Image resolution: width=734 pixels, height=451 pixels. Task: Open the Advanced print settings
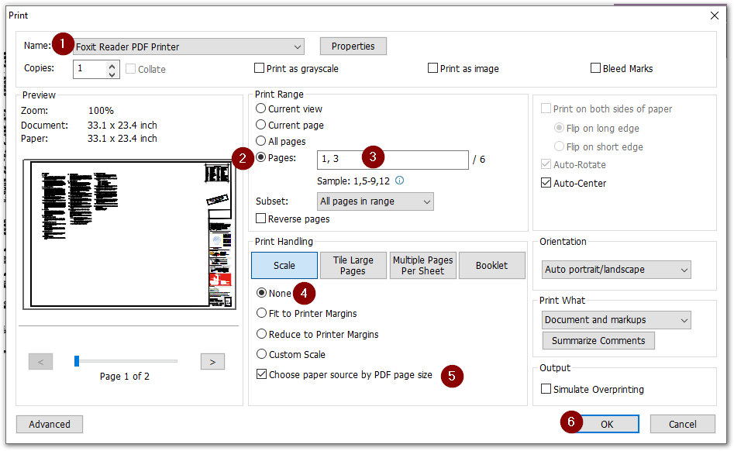(50, 425)
